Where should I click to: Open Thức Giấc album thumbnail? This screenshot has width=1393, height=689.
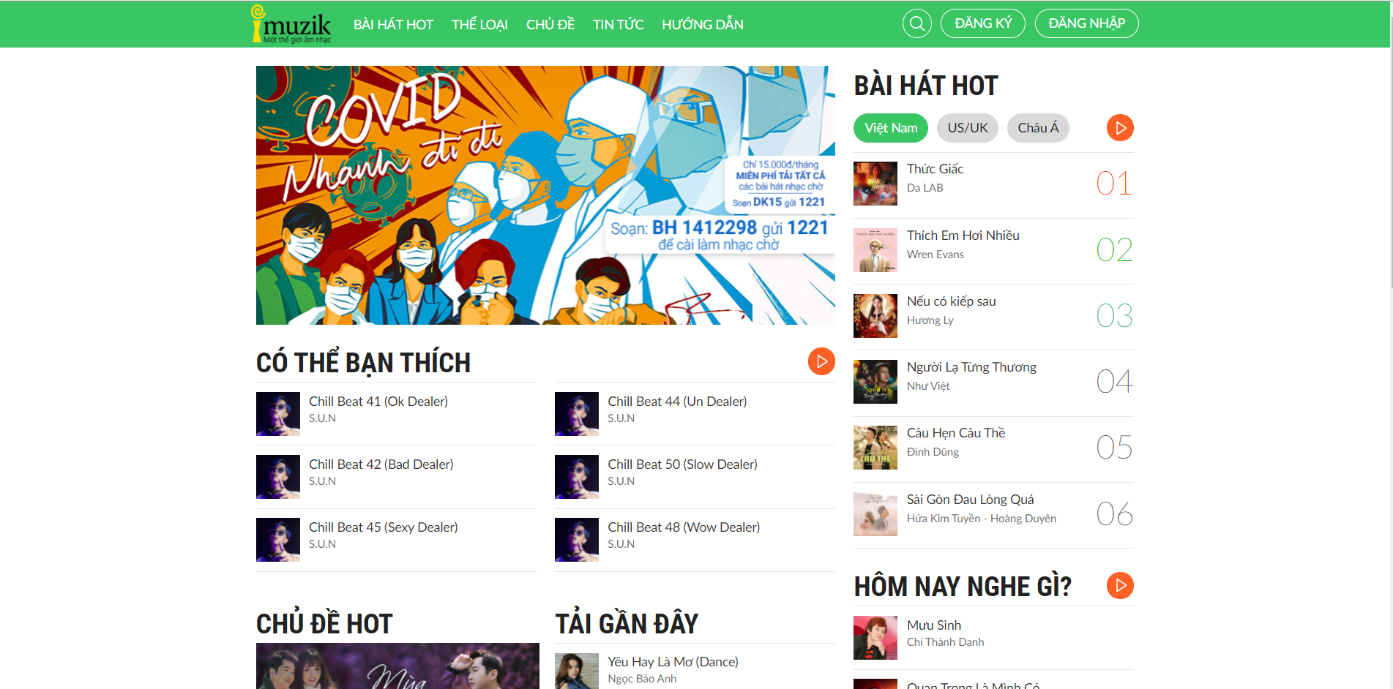[875, 184]
